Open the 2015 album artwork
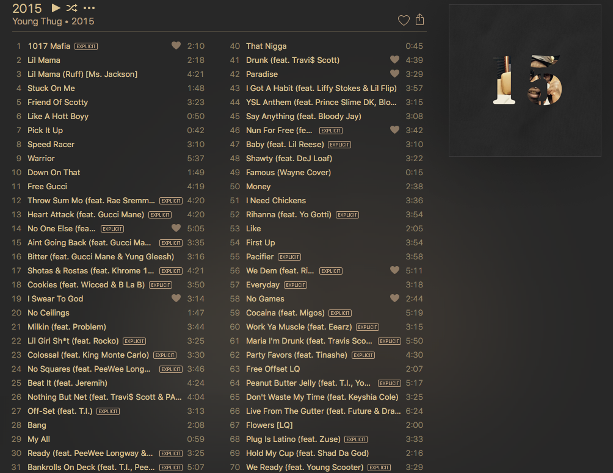613x473 pixels. (524, 81)
